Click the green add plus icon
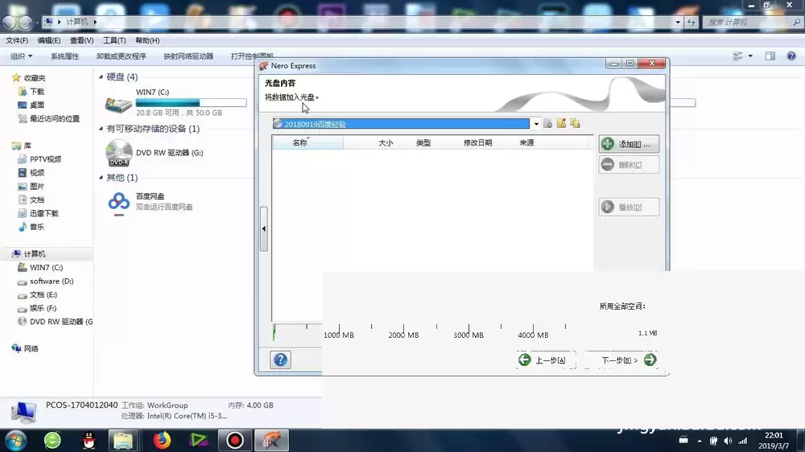This screenshot has height=452, width=805. pyautogui.click(x=607, y=144)
